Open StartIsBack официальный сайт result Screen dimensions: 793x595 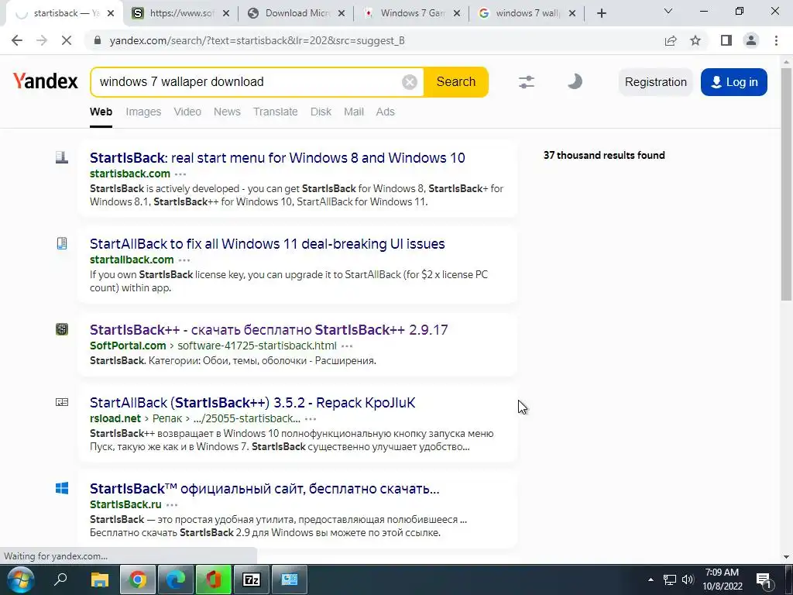pyautogui.click(x=265, y=489)
